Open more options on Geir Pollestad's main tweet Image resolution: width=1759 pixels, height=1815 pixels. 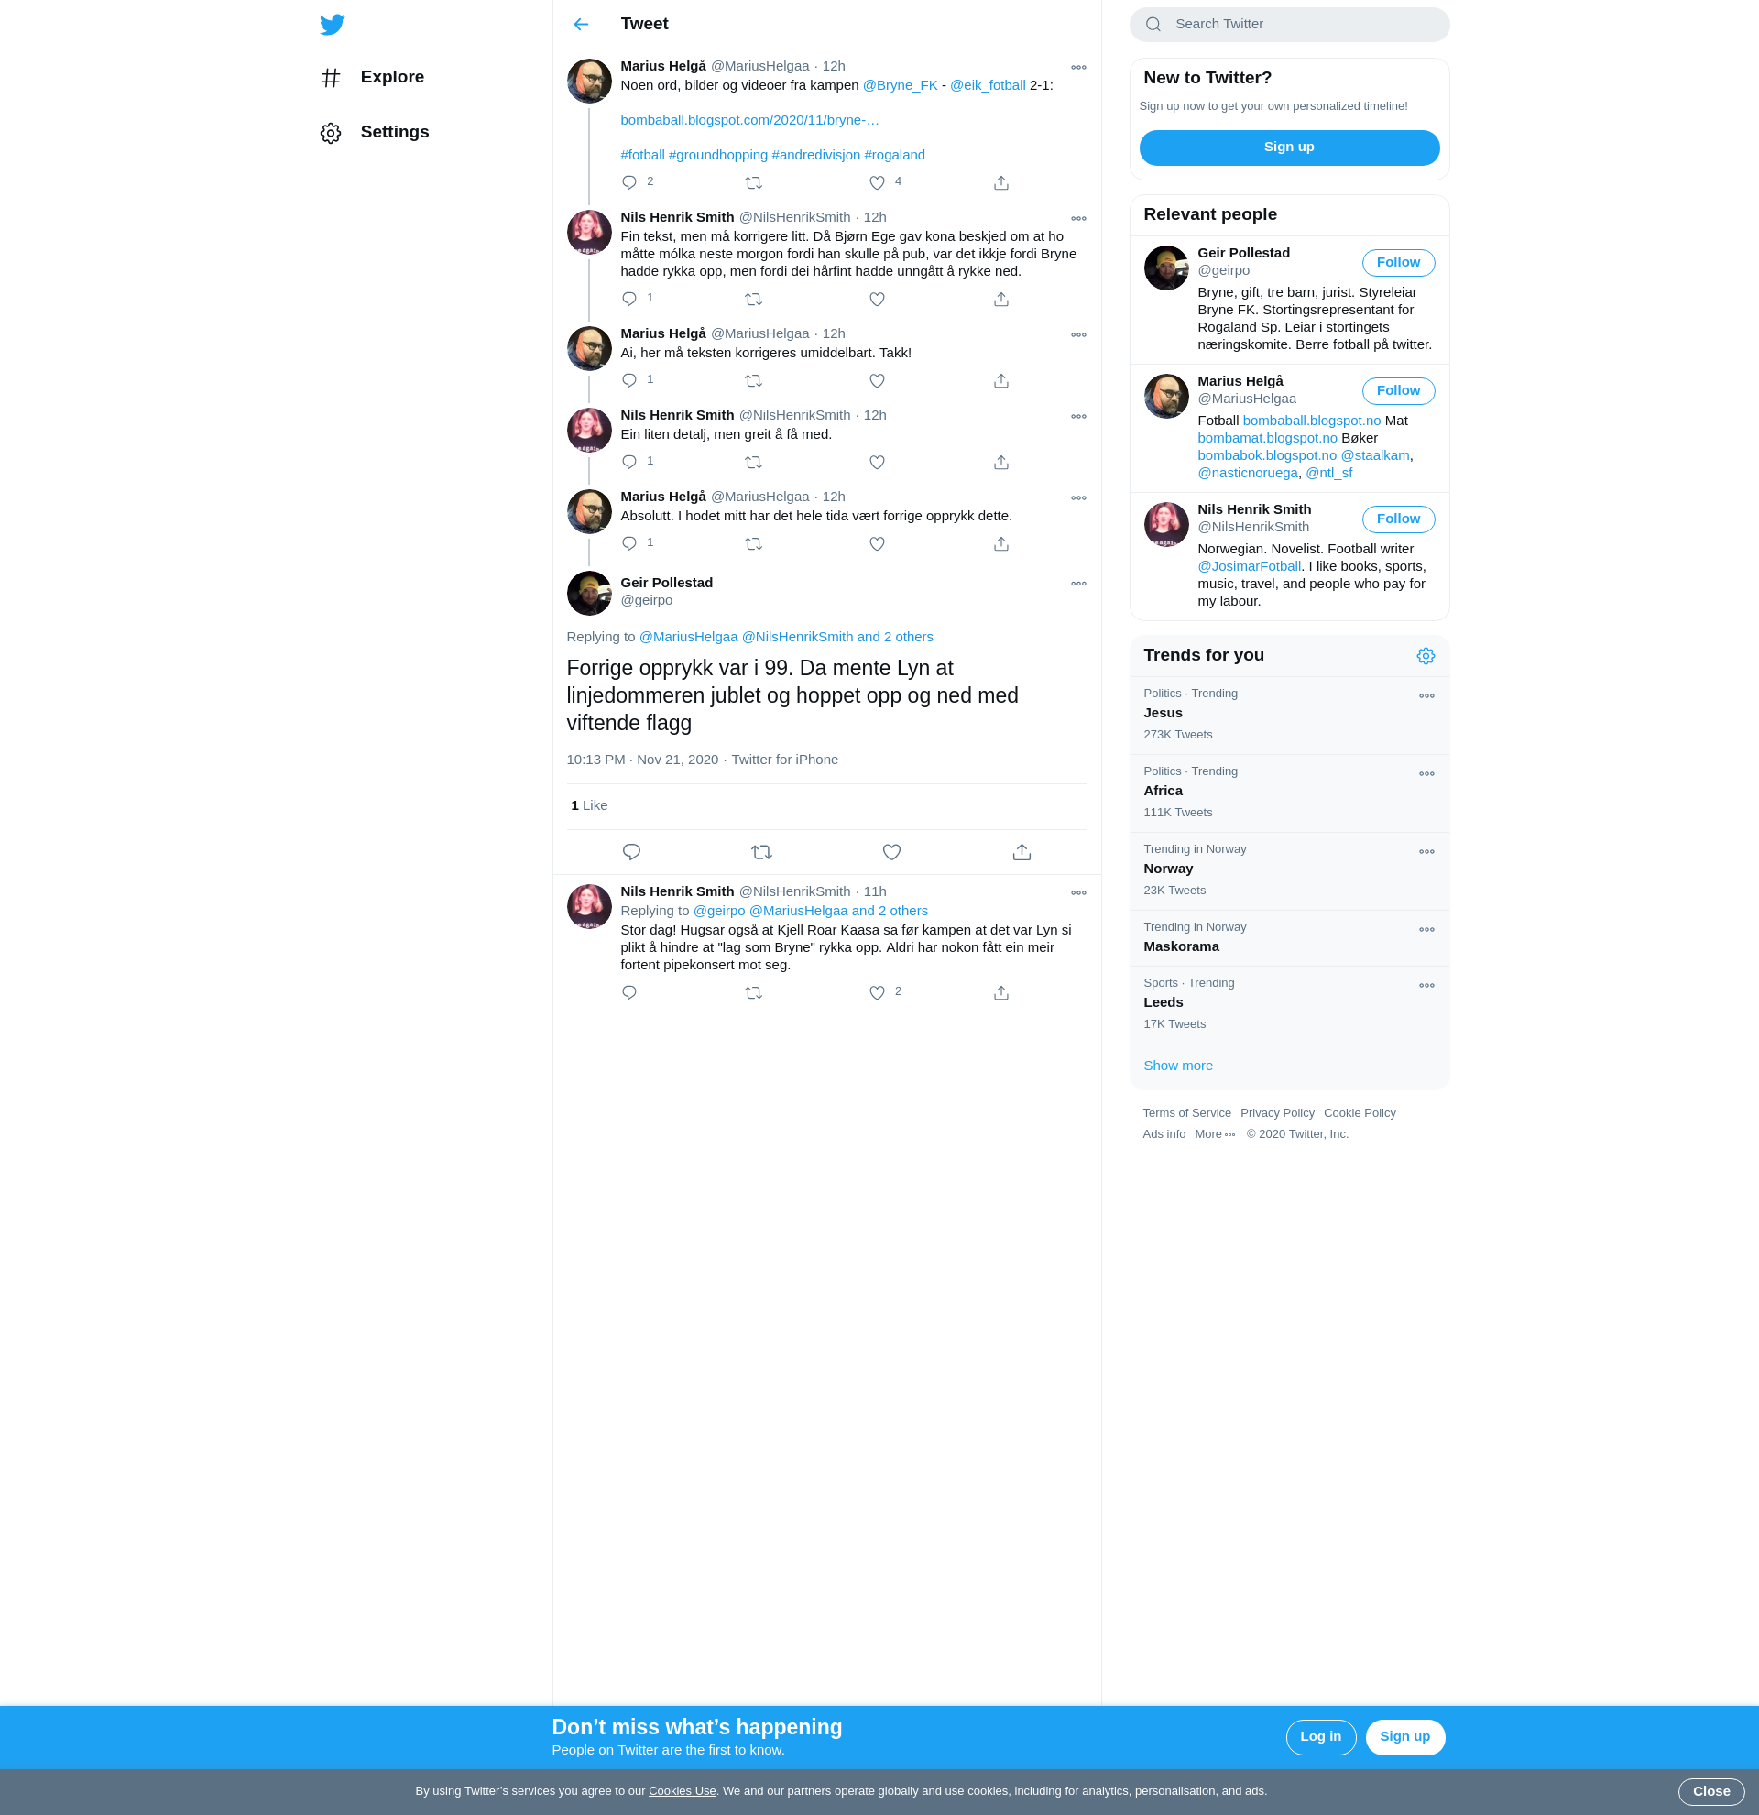point(1078,584)
